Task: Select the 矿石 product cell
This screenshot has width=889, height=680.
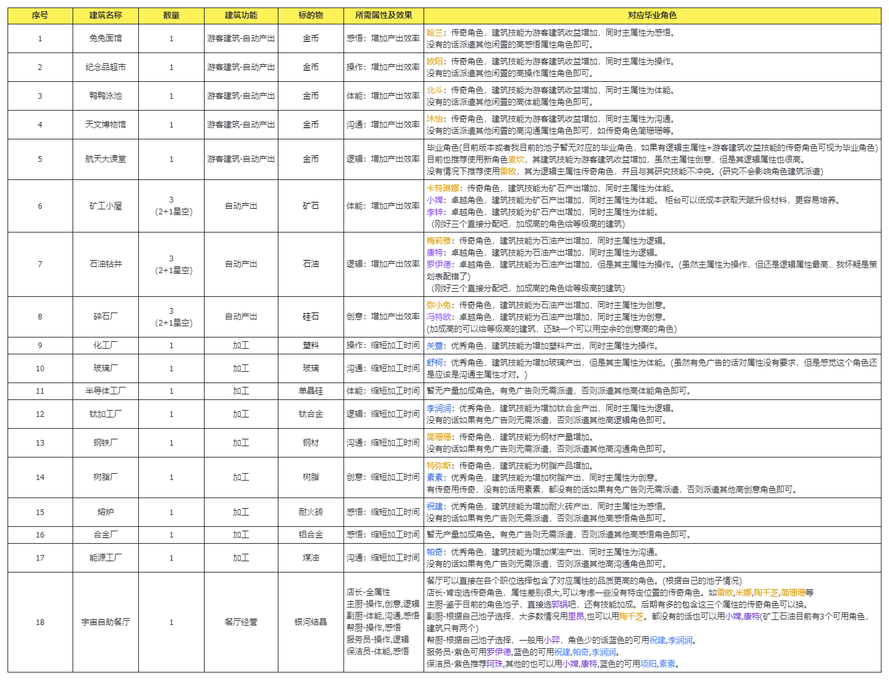Action: (311, 206)
